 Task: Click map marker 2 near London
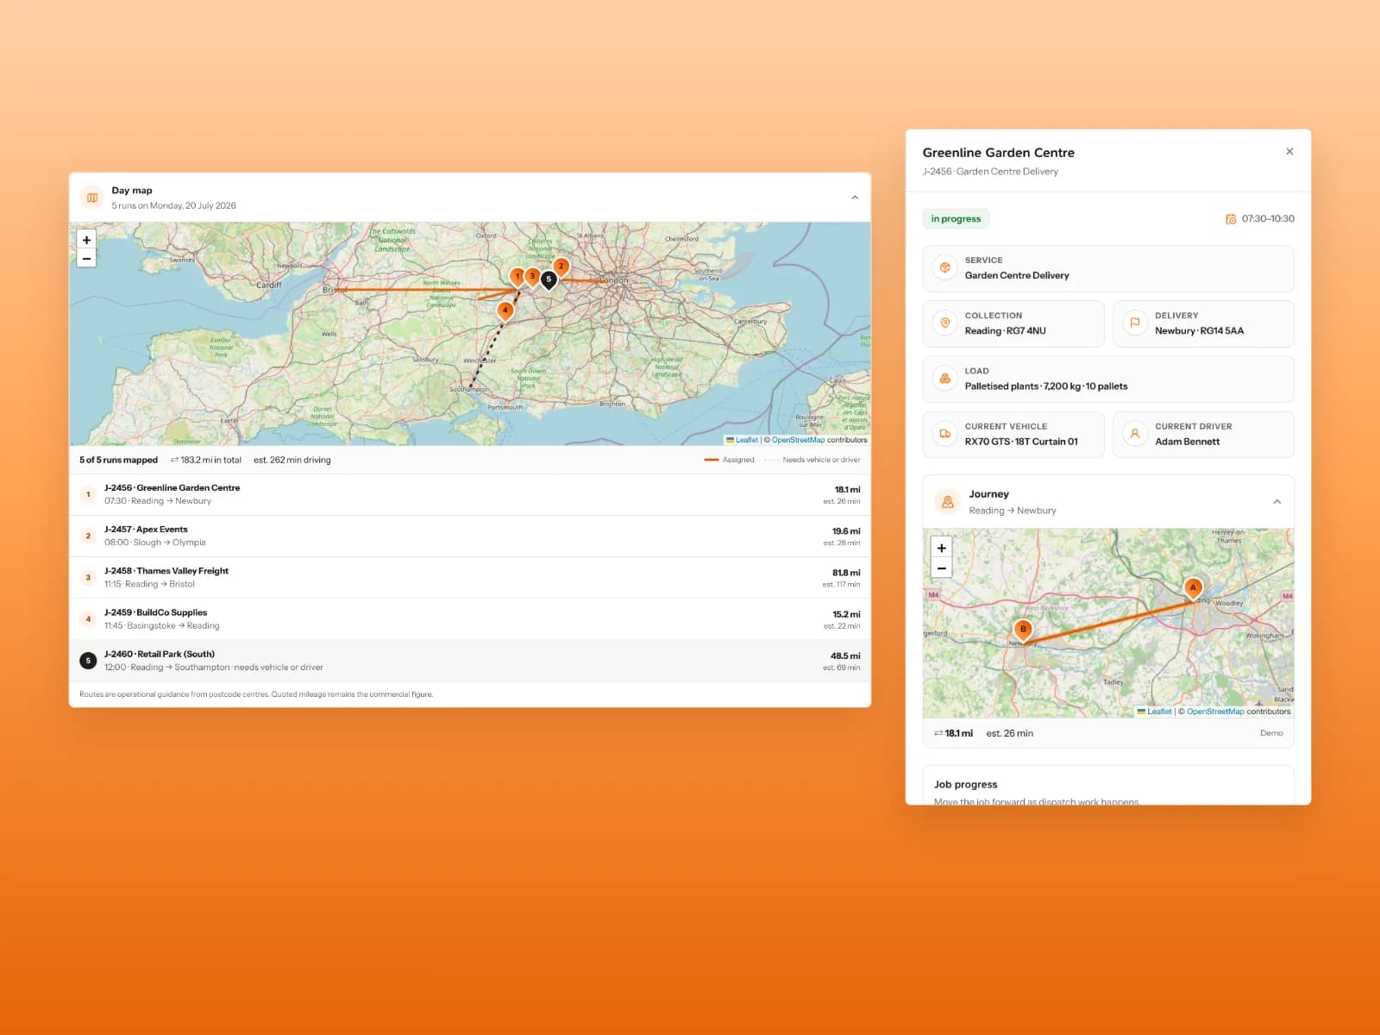click(561, 267)
